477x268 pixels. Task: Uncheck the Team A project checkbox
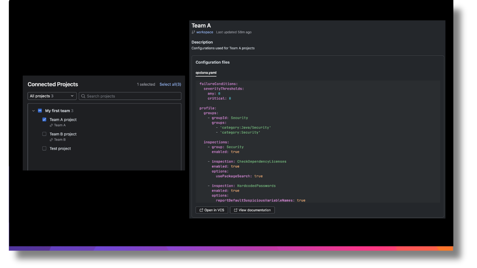click(44, 119)
